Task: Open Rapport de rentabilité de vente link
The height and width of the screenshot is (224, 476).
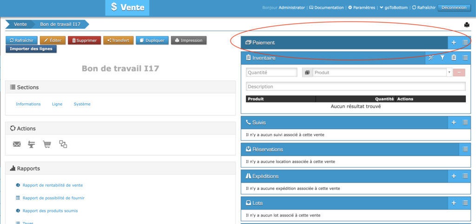Action: (x=53, y=185)
